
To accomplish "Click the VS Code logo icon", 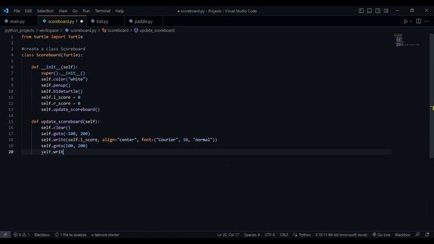I will (x=6, y=11).
